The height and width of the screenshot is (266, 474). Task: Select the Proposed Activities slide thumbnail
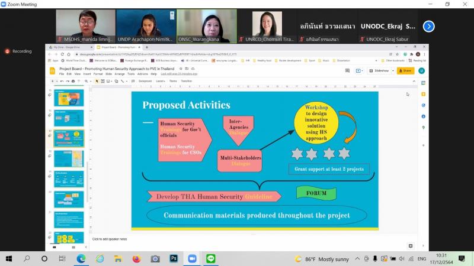tap(69, 138)
